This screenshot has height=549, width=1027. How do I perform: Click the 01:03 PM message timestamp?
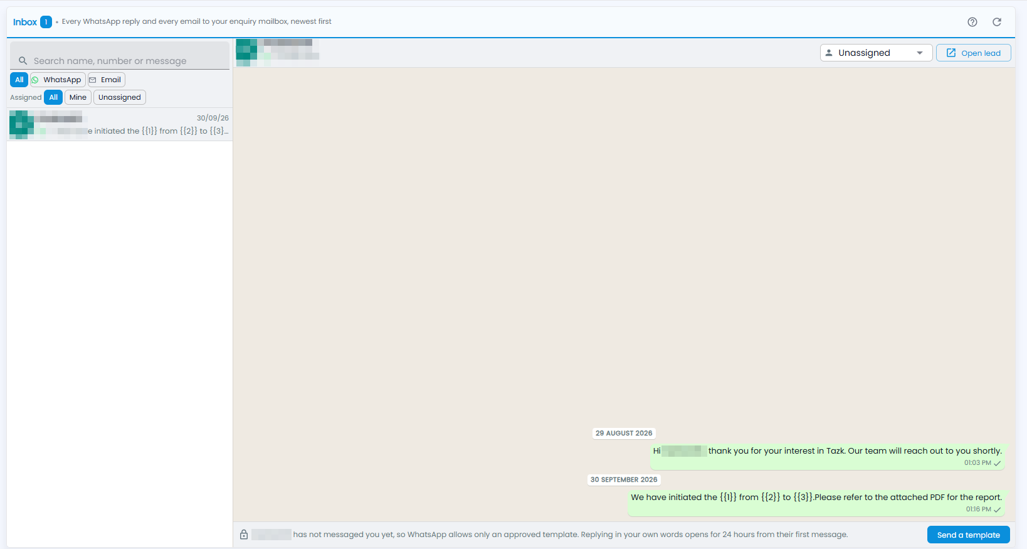click(x=977, y=463)
